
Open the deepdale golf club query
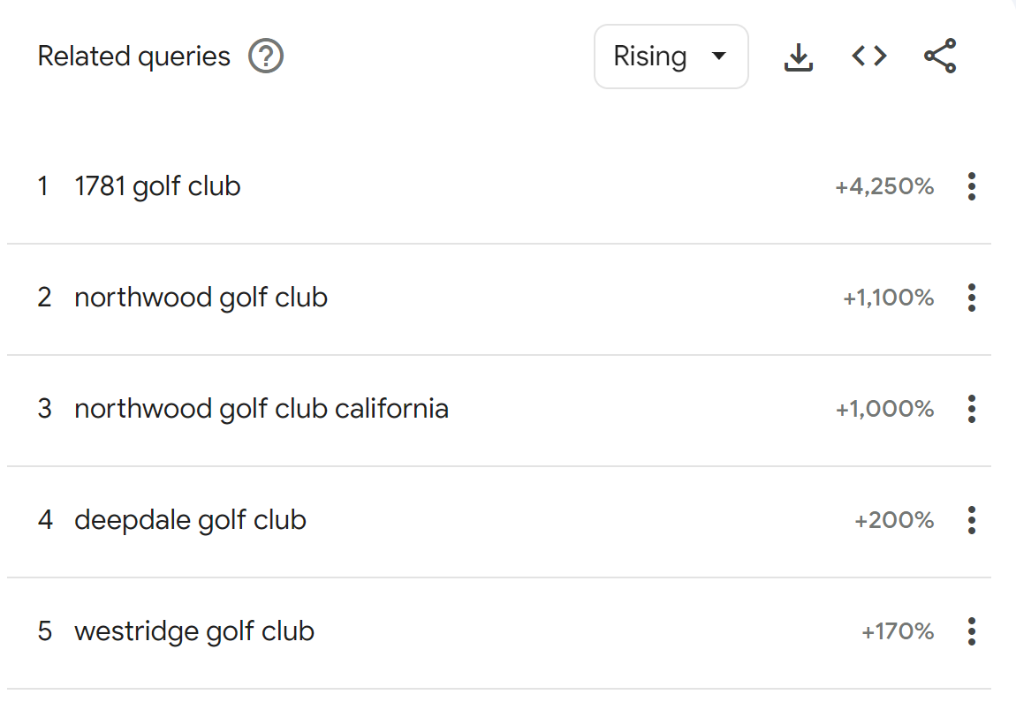coord(190,521)
